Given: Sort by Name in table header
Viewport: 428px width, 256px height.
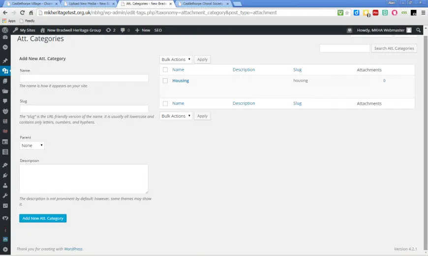Looking at the screenshot, I should click(178, 70).
